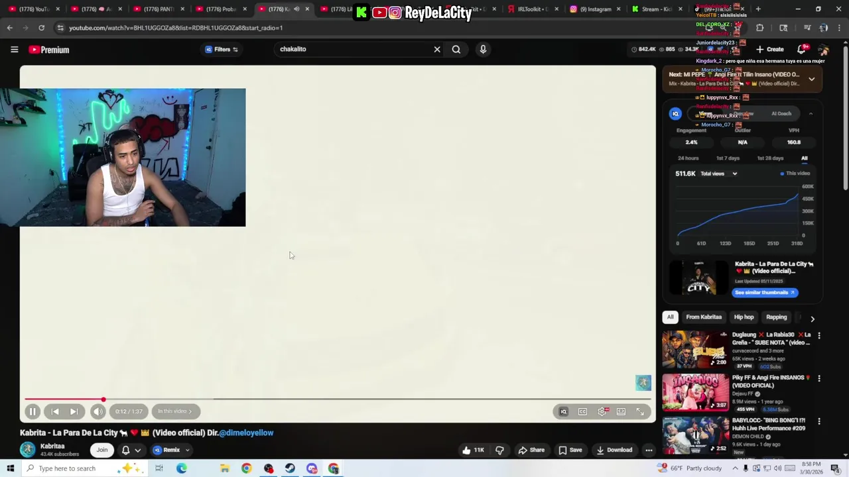Click the vidIQ icon in player controls
This screenshot has width=849, height=477.
click(563, 412)
